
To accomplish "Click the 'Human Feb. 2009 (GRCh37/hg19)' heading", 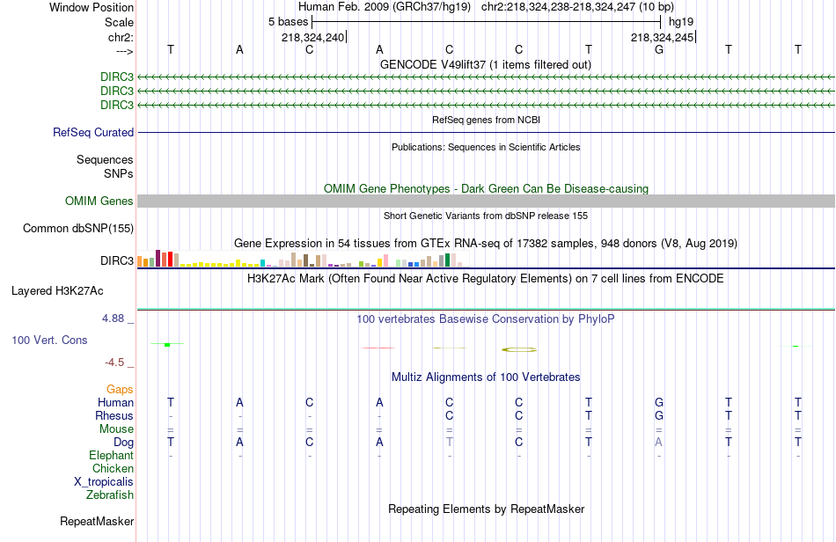I will 385,7.
